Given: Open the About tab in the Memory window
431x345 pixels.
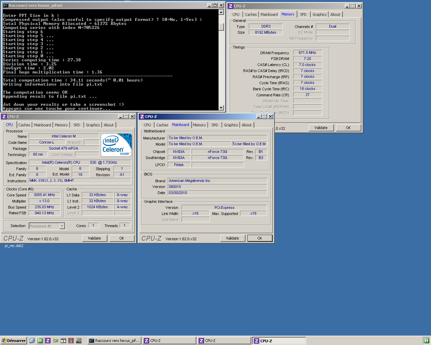Looking at the screenshot, I should coord(335,14).
